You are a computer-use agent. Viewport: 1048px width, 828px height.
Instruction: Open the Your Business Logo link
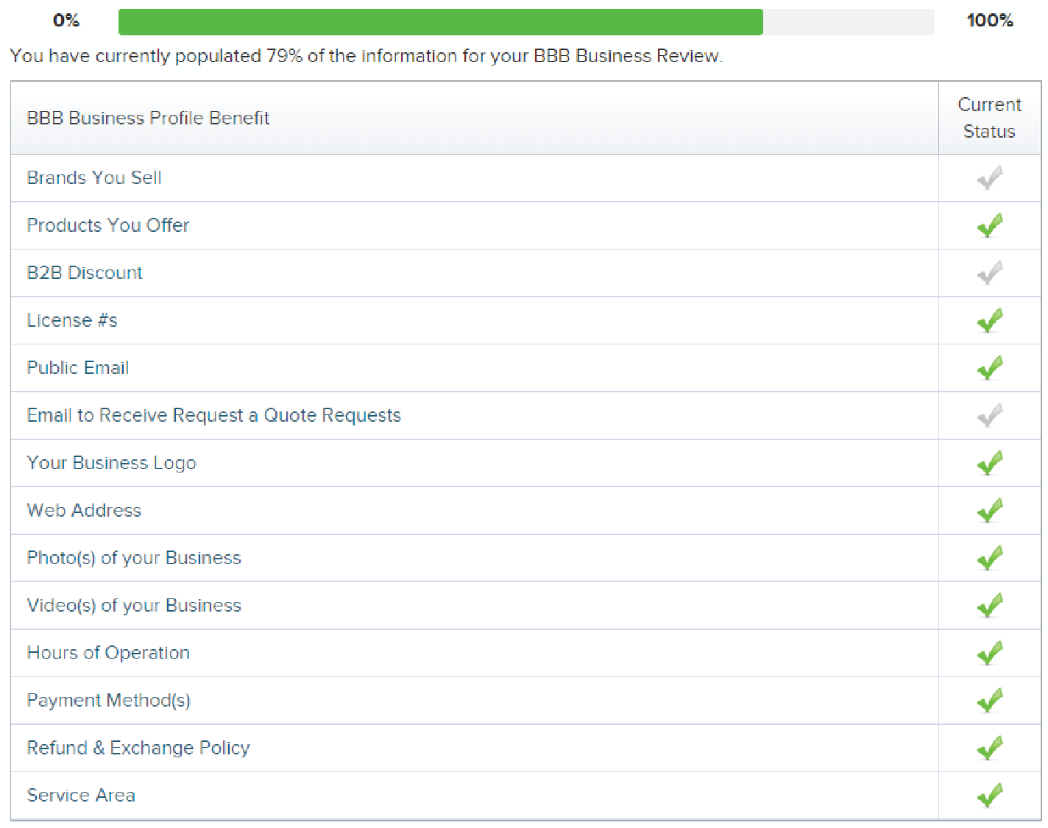112,463
